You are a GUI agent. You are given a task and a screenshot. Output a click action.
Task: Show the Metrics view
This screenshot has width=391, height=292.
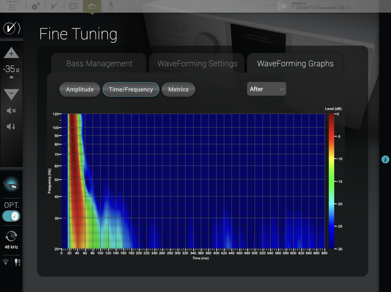click(178, 89)
